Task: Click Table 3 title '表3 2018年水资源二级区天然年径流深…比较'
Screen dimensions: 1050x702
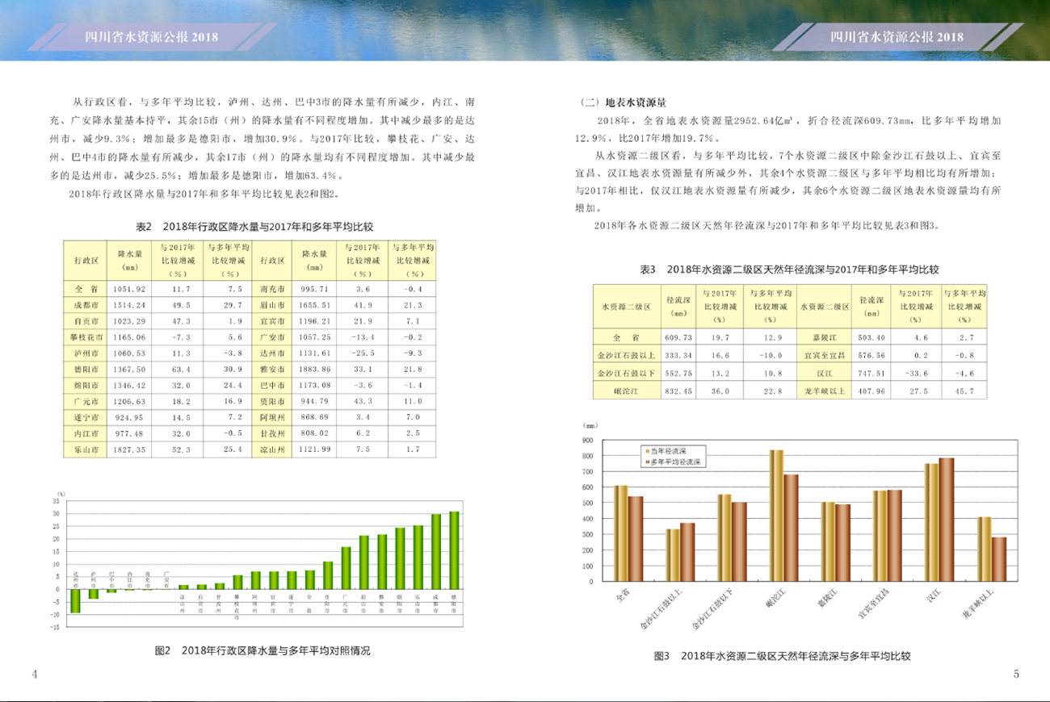Action: point(789,269)
